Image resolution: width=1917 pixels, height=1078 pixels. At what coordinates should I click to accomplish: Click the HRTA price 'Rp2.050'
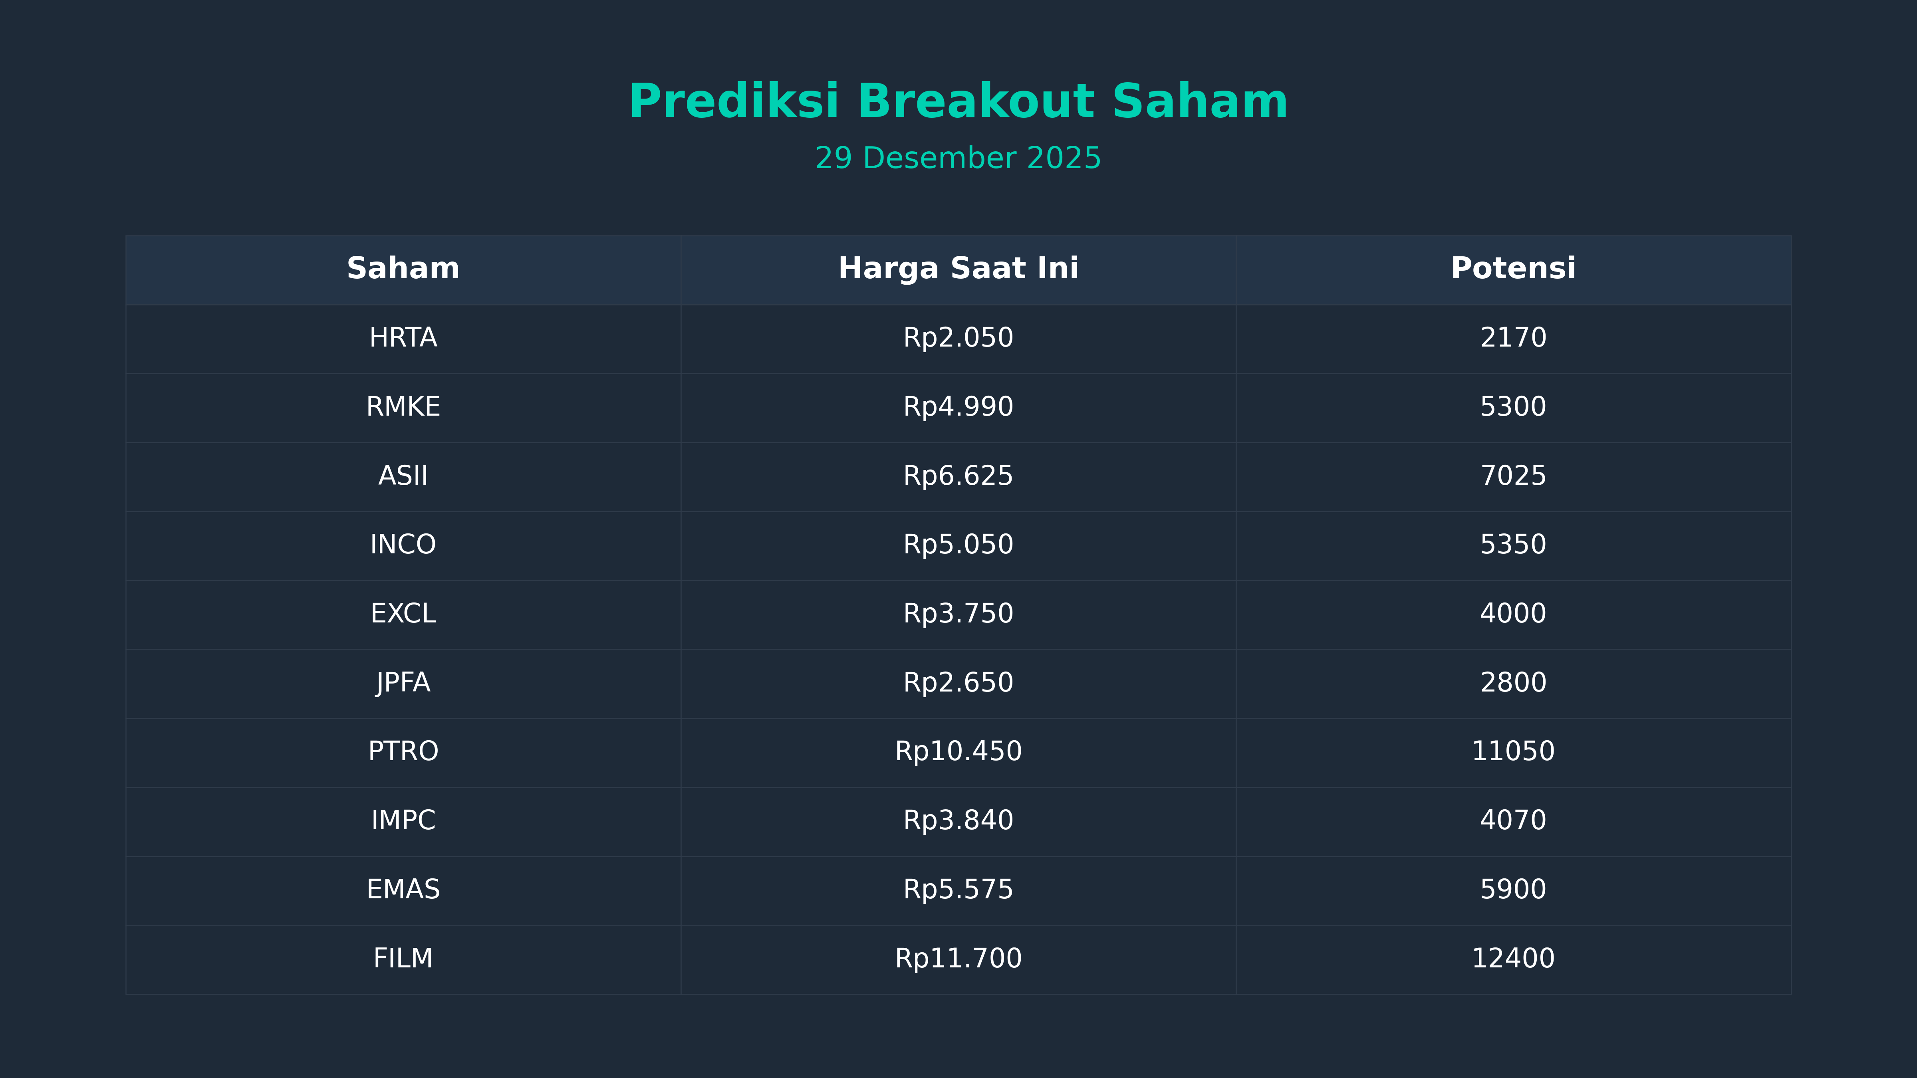[958, 338]
